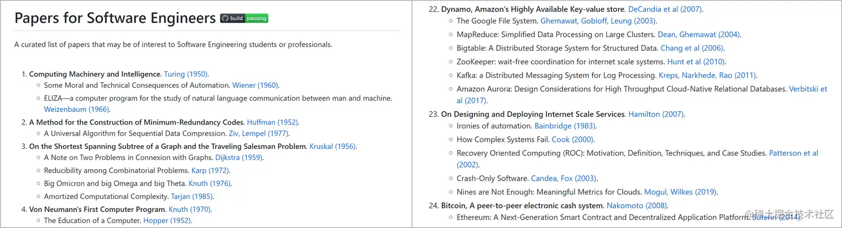Open the Hopper (1952) link
The width and height of the screenshot is (842, 228).
[x=167, y=220]
